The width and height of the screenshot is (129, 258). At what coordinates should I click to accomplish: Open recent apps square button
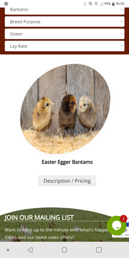click(99, 250)
